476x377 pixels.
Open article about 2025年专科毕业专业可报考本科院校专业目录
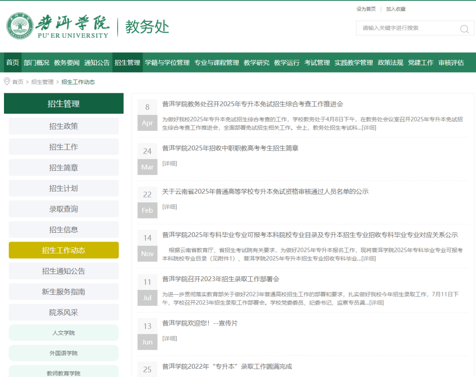pos(310,235)
